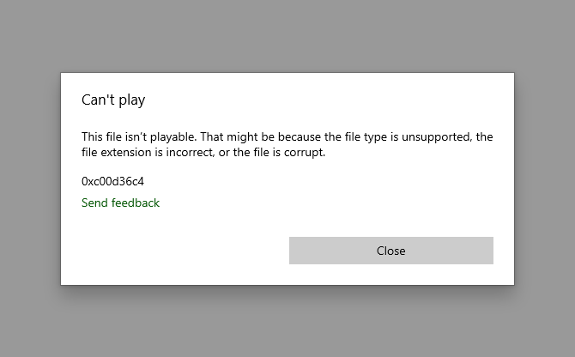Screen dimensions: 575x357
Task: Dismiss the Can't play dialog with Close
Action: pos(390,251)
